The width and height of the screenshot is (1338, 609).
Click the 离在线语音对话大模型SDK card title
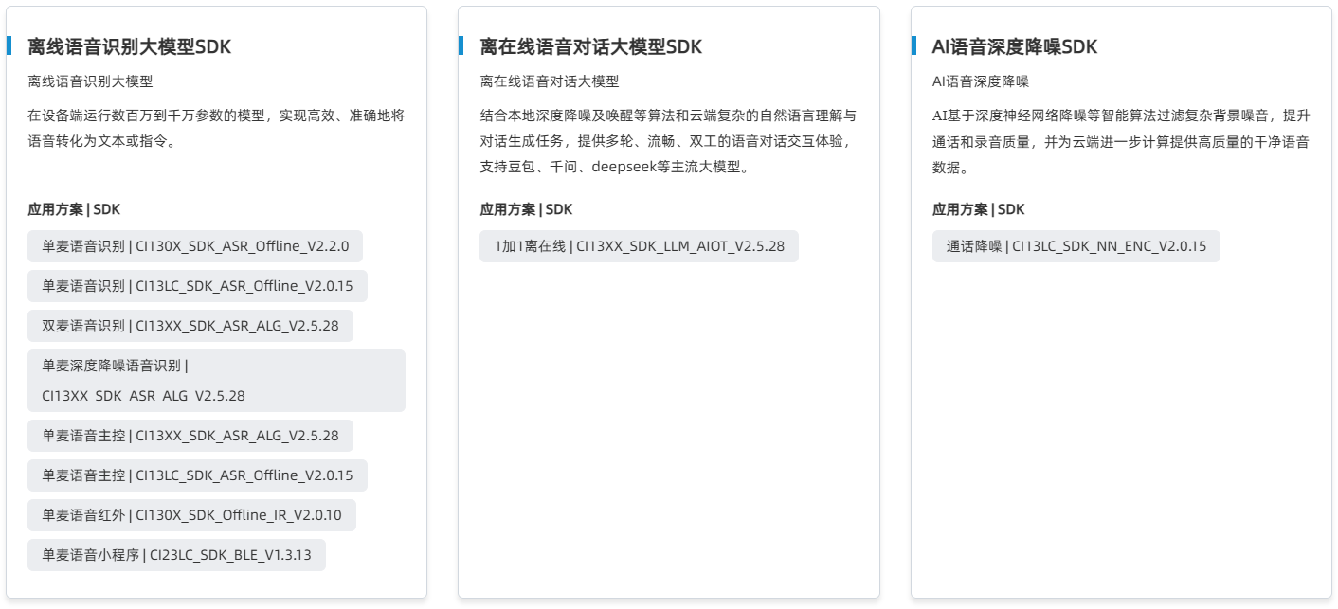590,46
